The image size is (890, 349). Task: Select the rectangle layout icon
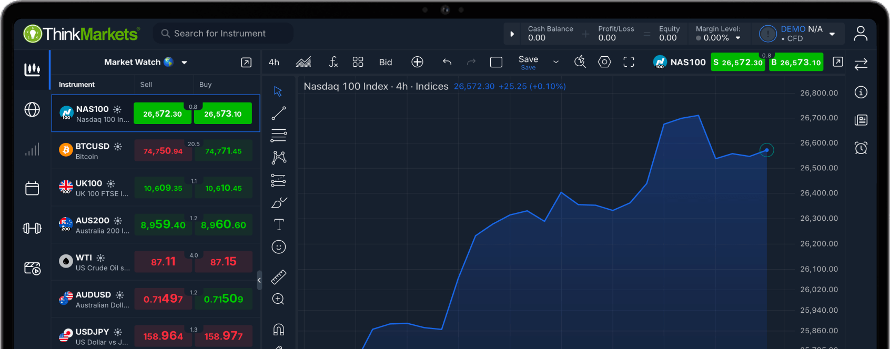point(496,62)
